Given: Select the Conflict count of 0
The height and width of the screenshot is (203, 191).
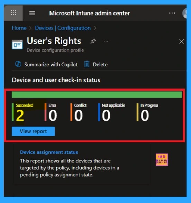Looking at the screenshot, I should (79, 116).
